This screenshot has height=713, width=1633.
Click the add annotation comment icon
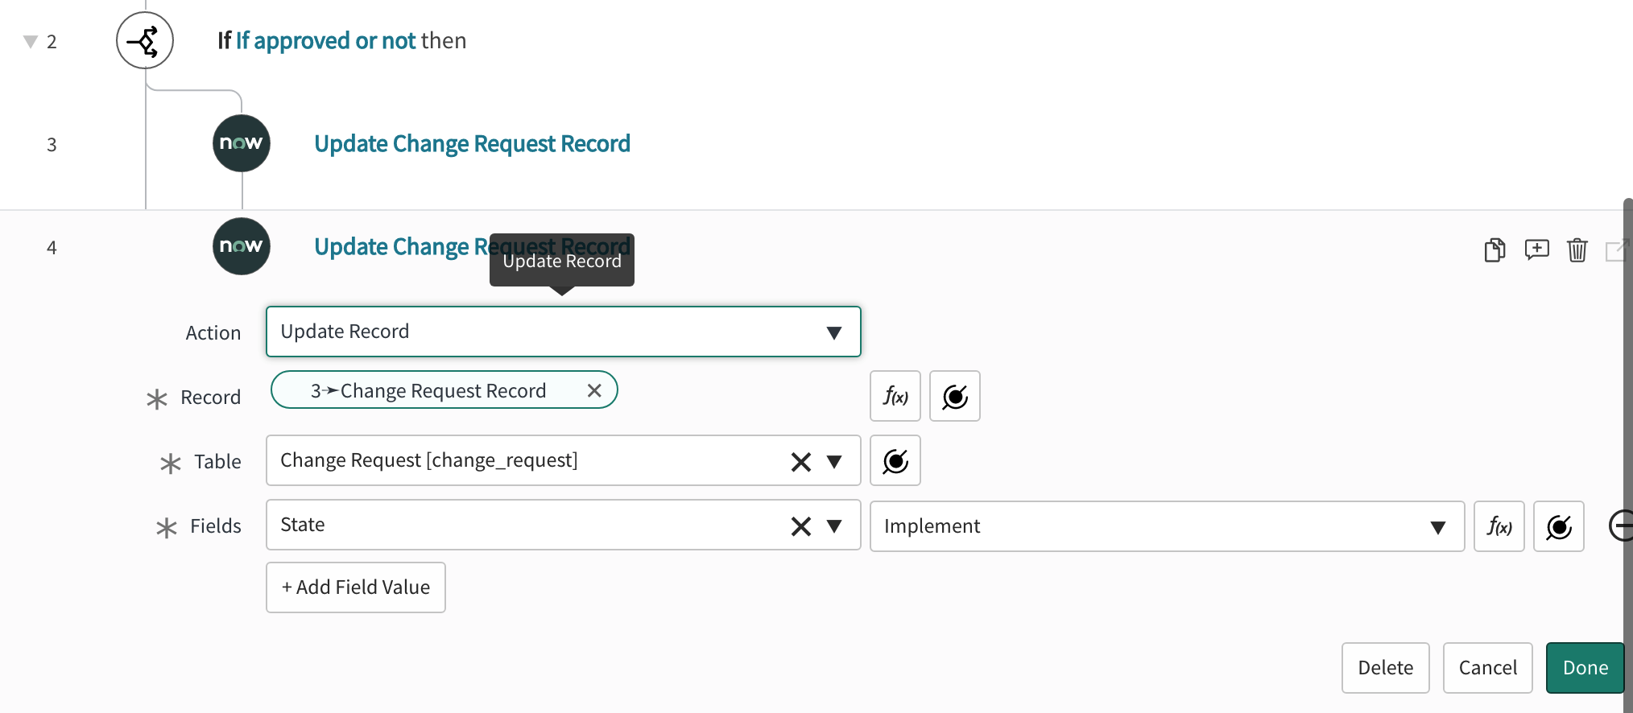(x=1536, y=249)
